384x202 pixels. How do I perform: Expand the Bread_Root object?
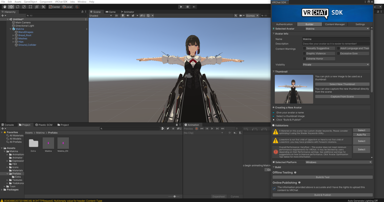13,35
